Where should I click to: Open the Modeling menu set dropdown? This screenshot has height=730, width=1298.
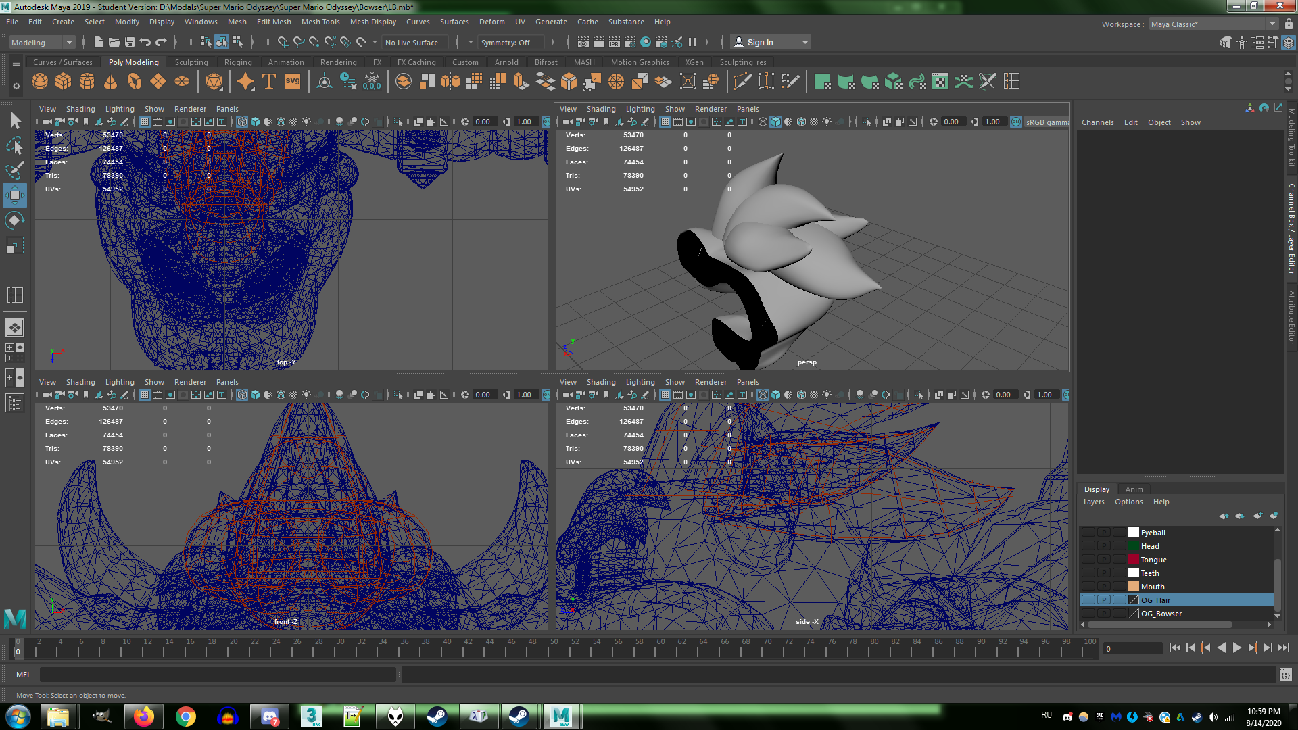(42, 42)
